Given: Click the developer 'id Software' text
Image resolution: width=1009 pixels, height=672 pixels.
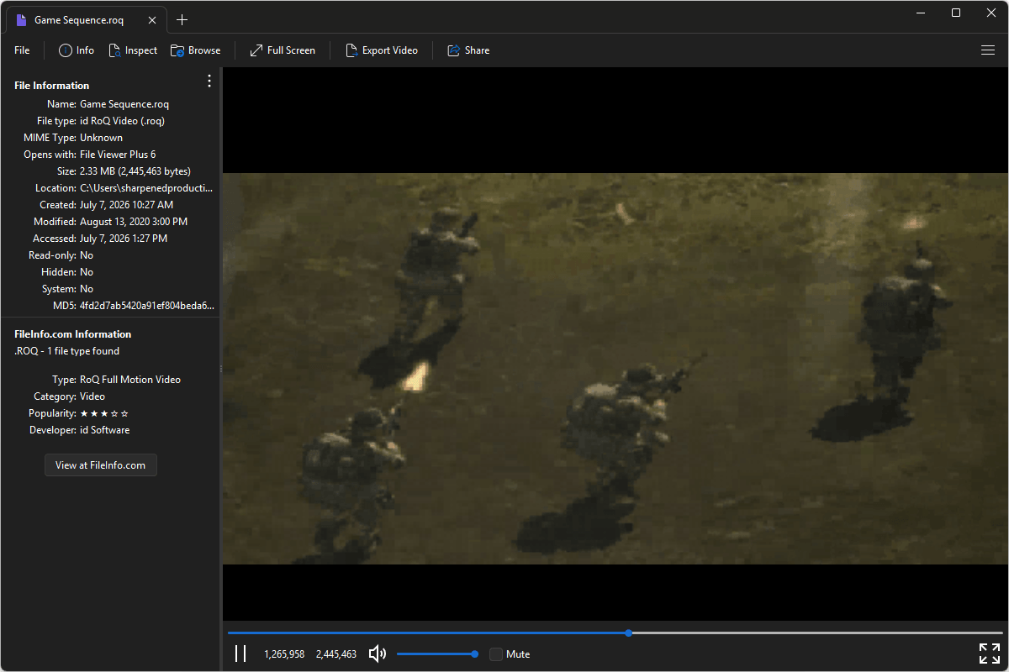Looking at the screenshot, I should pyautogui.click(x=105, y=430).
